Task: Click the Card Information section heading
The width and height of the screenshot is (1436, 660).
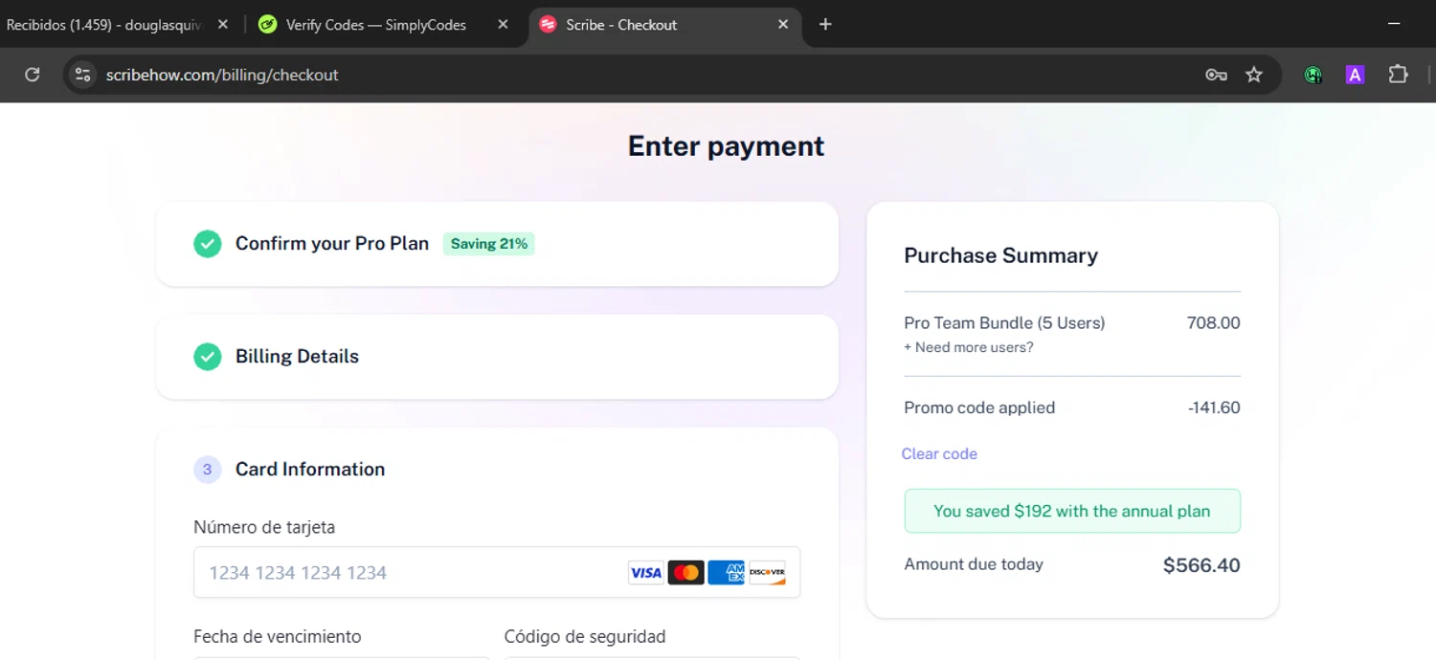Action: click(310, 470)
